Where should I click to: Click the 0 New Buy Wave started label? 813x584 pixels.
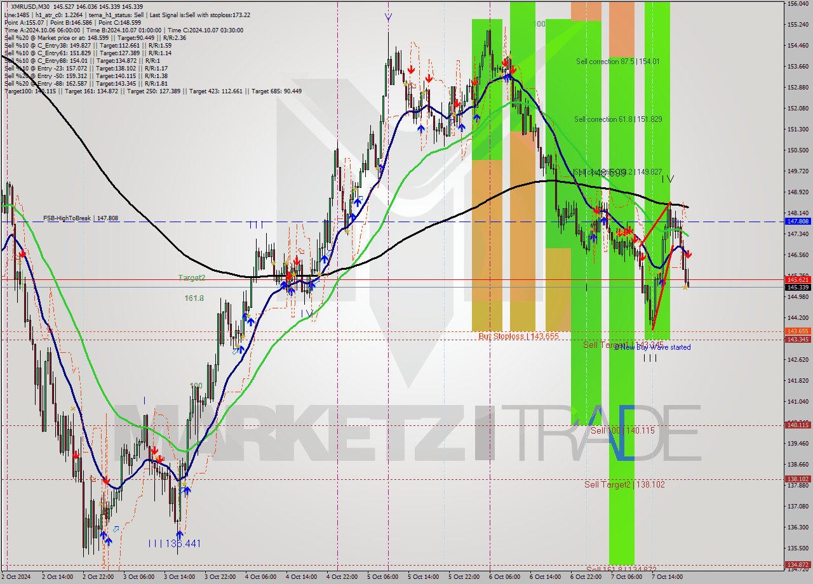pos(653,347)
